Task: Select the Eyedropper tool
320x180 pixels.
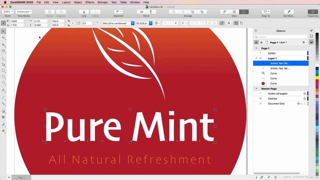Action: [x=3, y=124]
